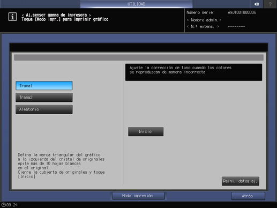Click the information icon

[12, 17]
